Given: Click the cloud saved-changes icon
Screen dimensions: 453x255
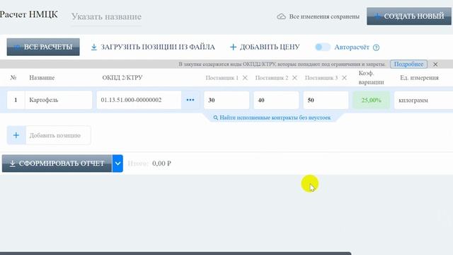Looking at the screenshot, I should pyautogui.click(x=281, y=17).
